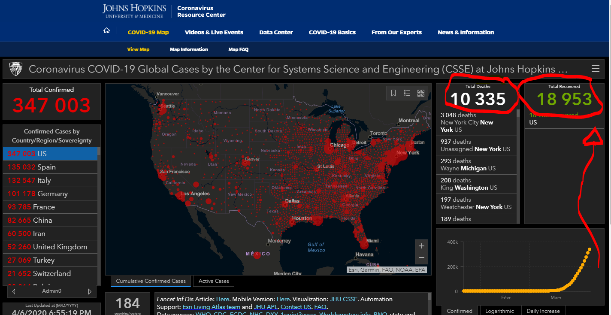Select Switzerland in the confirmed cases list
611x315 pixels.
coord(50,273)
